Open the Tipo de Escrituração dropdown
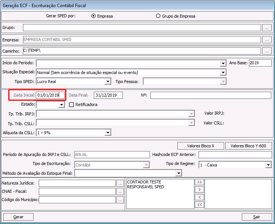The width and height of the screenshot is (275, 224). pos(146,165)
